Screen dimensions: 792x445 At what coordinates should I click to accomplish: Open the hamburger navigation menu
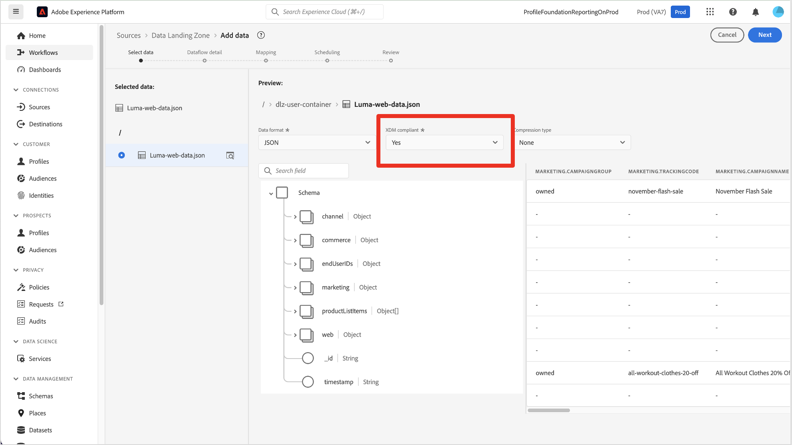(16, 12)
